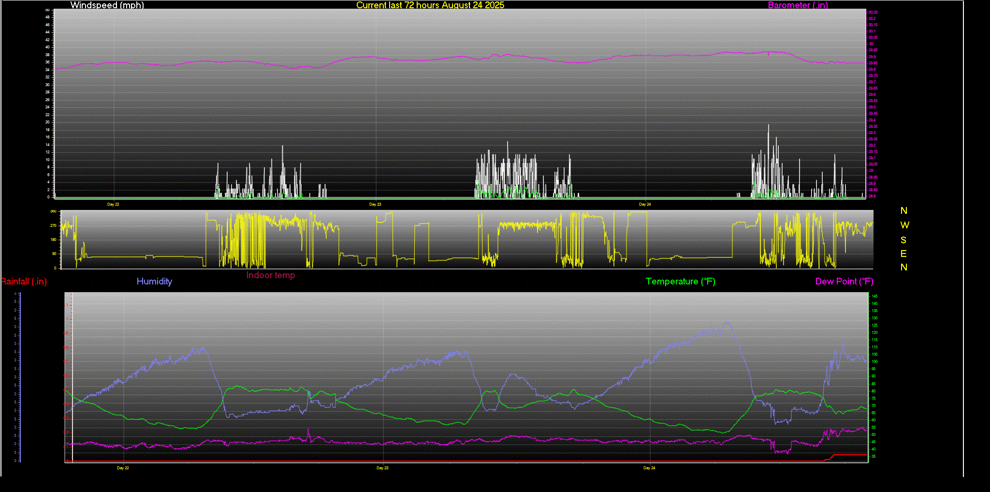Click the red 'Rainfall (.in)' label
Screen dimensions: 990x492
point(24,281)
